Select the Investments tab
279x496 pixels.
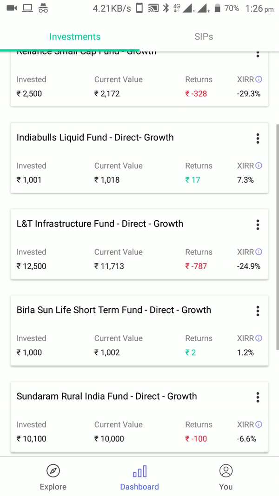[x=75, y=36]
